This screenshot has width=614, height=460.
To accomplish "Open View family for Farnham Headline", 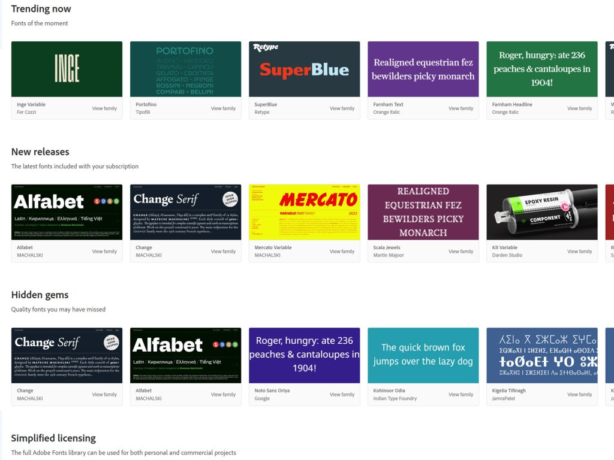I will [579, 108].
